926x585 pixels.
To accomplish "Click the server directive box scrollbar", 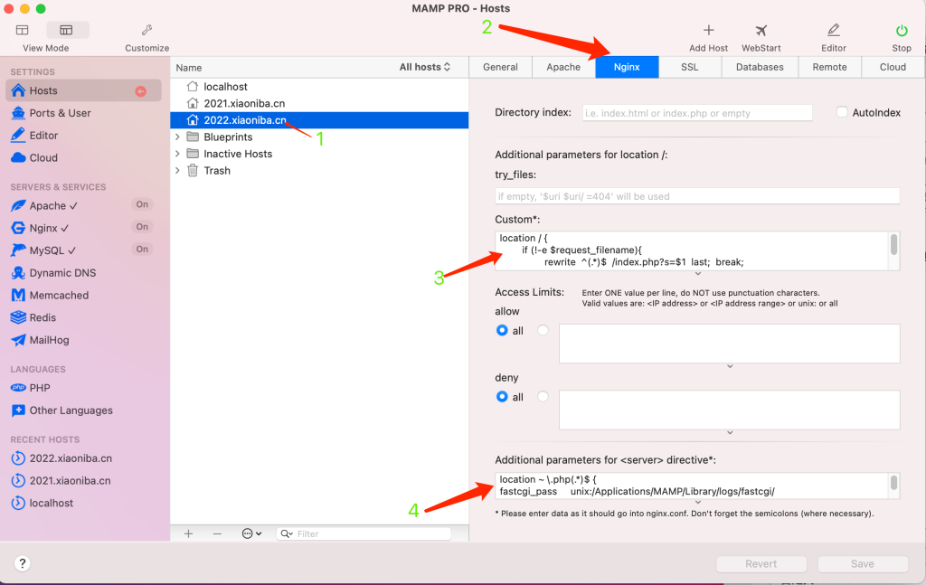I will click(893, 483).
